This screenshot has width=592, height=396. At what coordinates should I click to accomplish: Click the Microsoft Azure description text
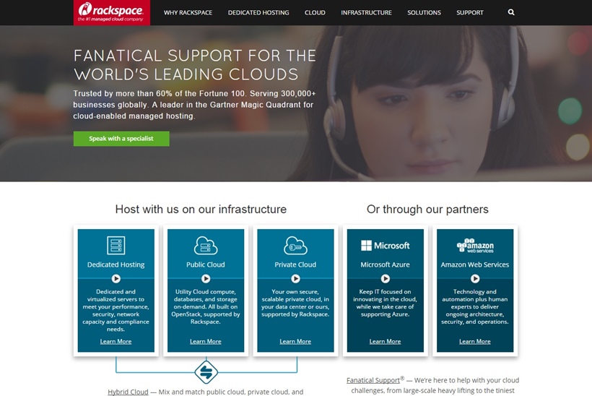point(385,303)
